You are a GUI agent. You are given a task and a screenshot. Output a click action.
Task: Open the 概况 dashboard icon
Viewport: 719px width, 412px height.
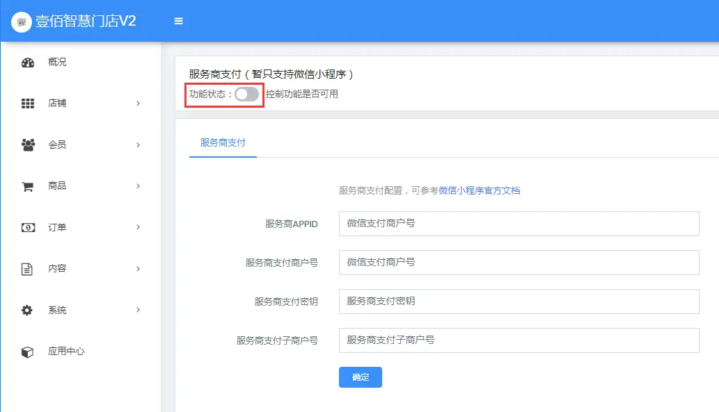(27, 62)
